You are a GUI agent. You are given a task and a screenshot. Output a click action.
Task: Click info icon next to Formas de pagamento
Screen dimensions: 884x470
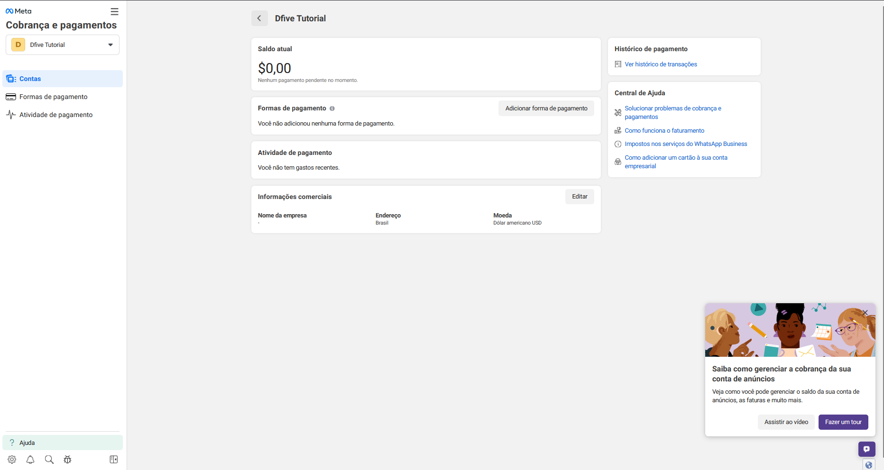click(x=332, y=108)
